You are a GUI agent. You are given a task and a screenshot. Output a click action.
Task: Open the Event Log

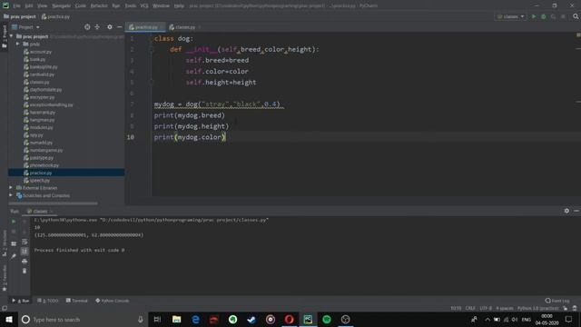click(x=557, y=301)
